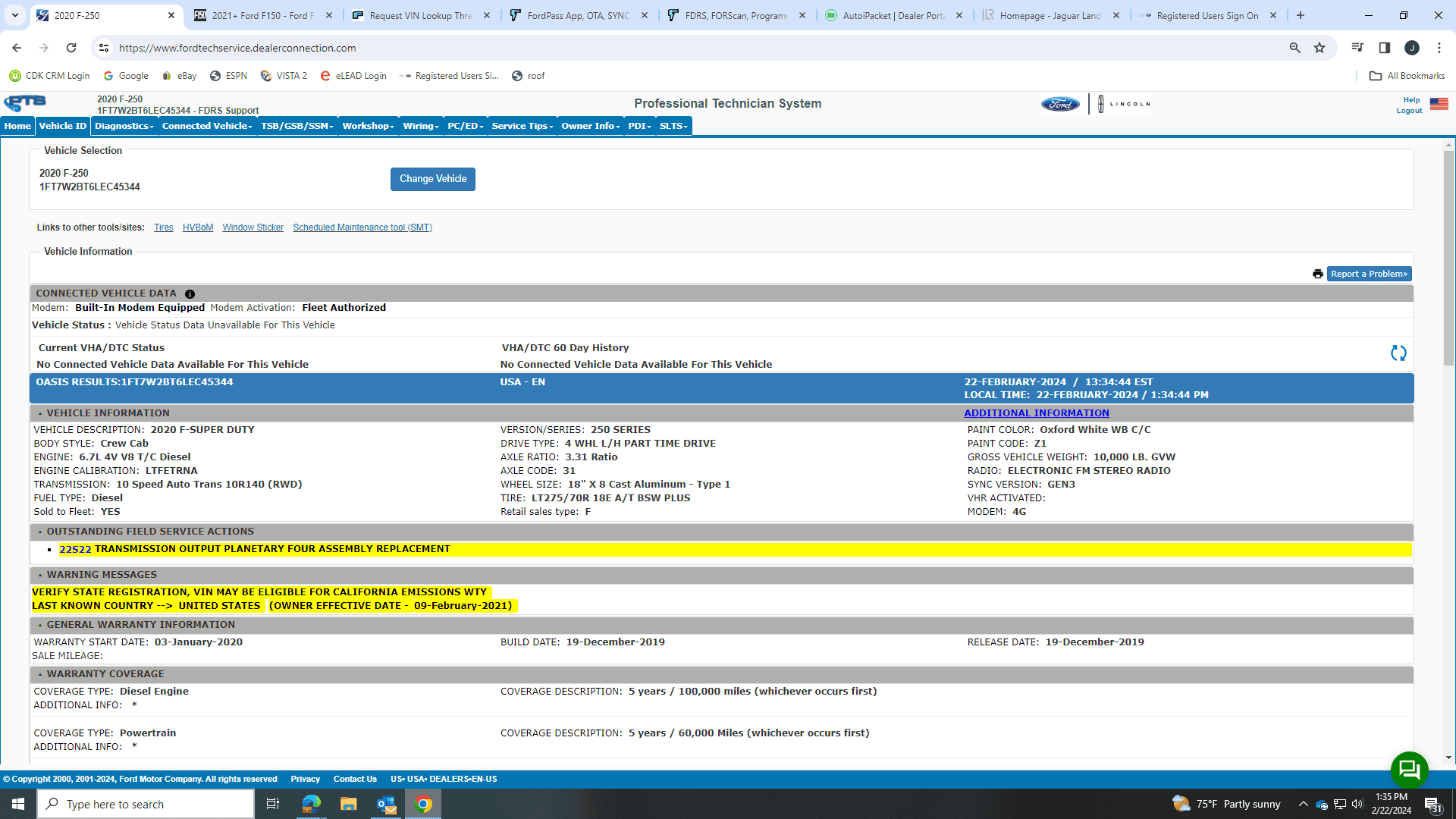
Task: Switch to AutoiPacket Dealer Portal tab
Action: coord(893,15)
